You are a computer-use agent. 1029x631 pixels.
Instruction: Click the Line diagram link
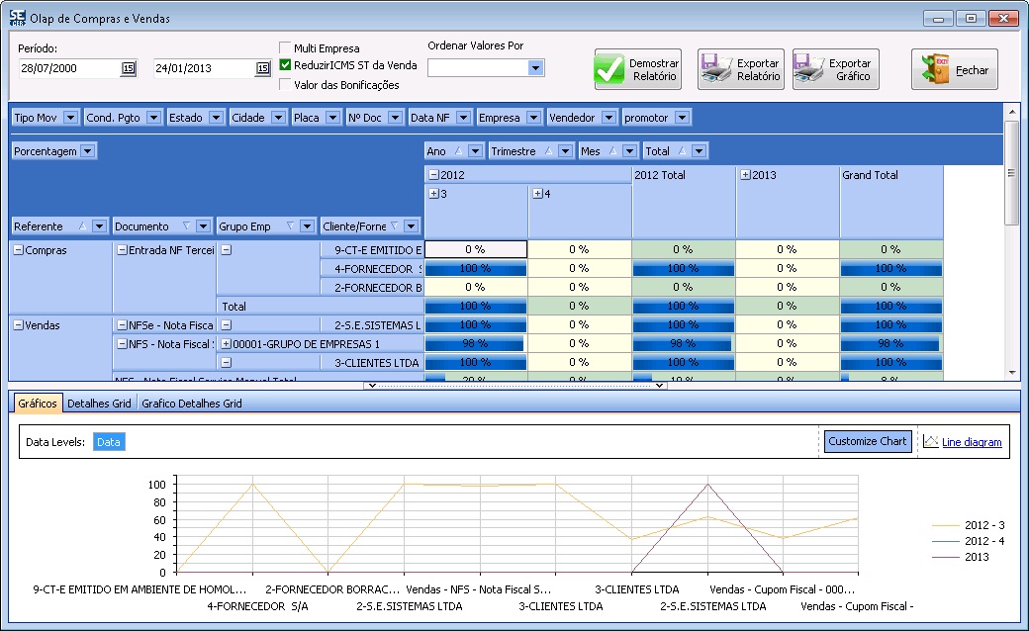click(x=971, y=442)
